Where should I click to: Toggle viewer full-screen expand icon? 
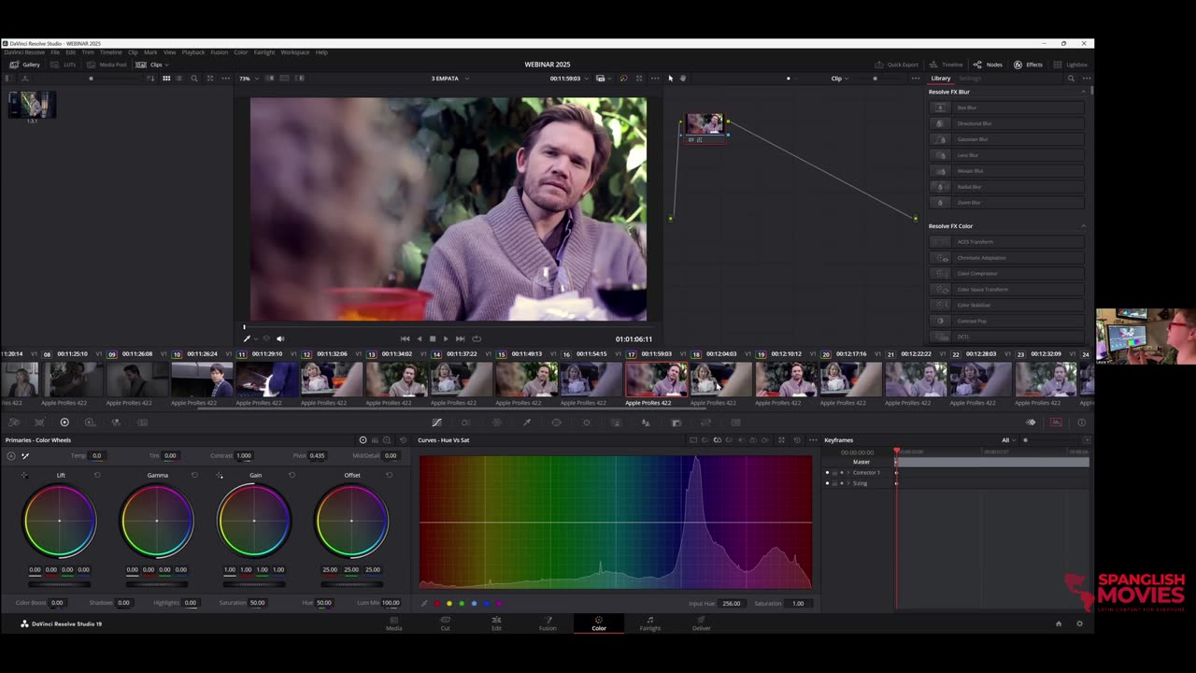639,79
